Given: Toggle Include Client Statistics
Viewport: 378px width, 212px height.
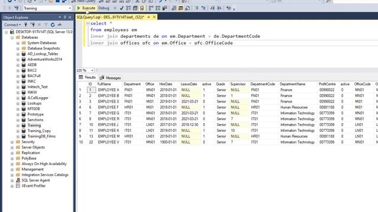Looking at the screenshot, I should pyautogui.click(x=165, y=8).
